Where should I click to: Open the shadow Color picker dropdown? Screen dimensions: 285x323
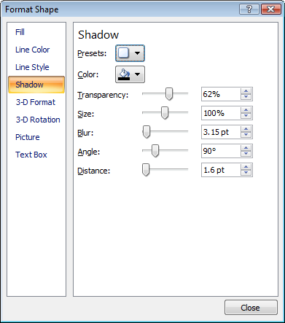(x=130, y=74)
